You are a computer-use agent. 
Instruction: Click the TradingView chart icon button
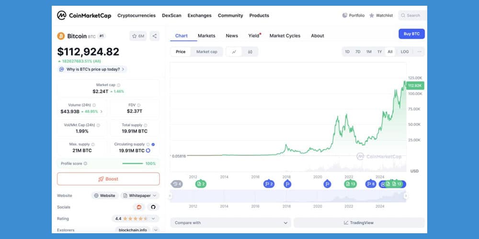(x=359, y=223)
